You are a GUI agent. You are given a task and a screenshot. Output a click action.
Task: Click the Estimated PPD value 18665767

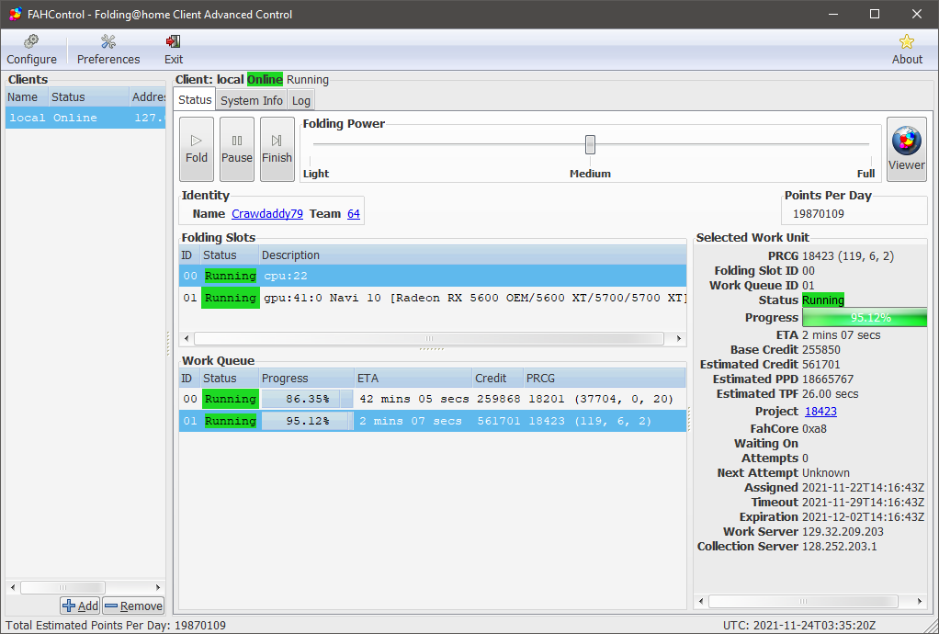(828, 379)
